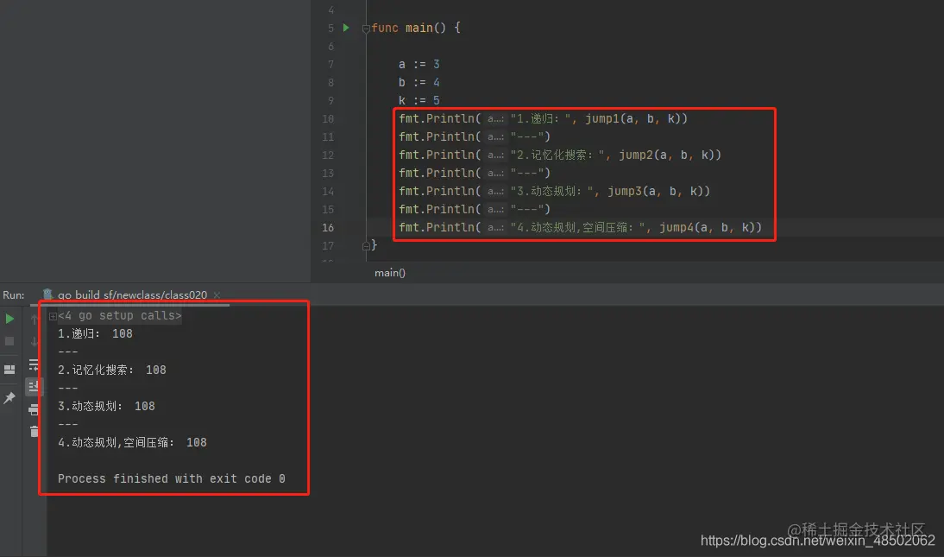The image size is (944, 557).
Task: Click the Stop process square icon
Action: [9, 341]
